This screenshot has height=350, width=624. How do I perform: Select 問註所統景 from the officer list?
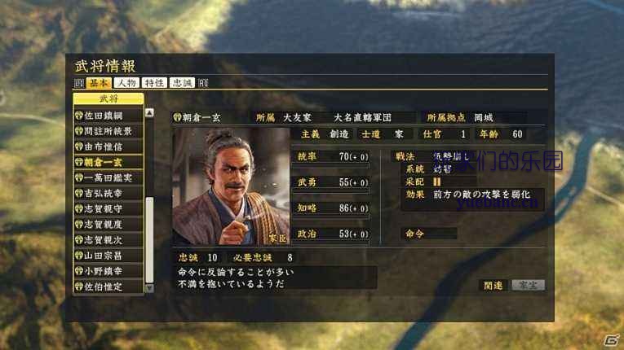pyautogui.click(x=108, y=131)
